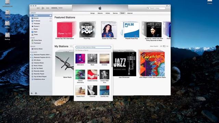This screenshot has width=219, height=123.
Task: Switch to the Genres tab
Action: pos(115,13)
